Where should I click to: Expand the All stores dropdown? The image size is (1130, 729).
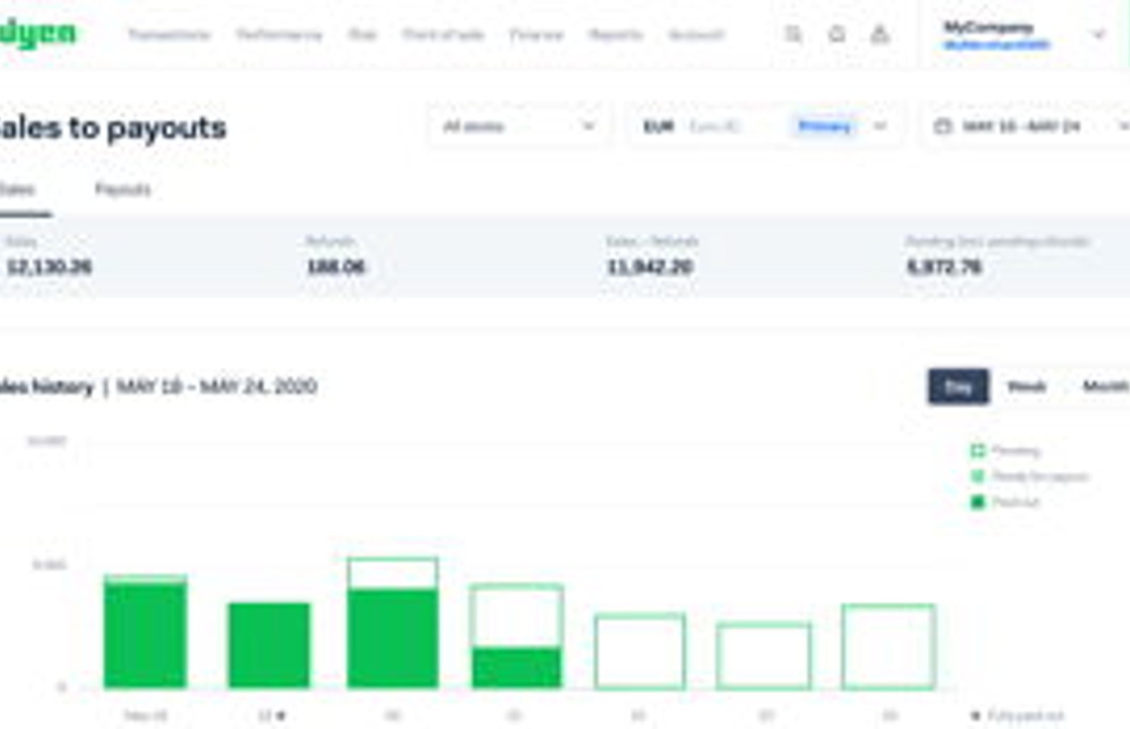point(519,126)
